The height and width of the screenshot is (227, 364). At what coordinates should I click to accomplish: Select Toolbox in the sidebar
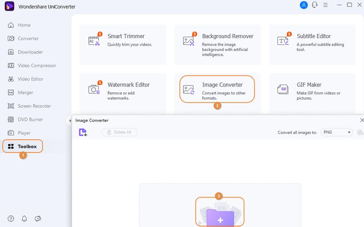click(x=23, y=146)
